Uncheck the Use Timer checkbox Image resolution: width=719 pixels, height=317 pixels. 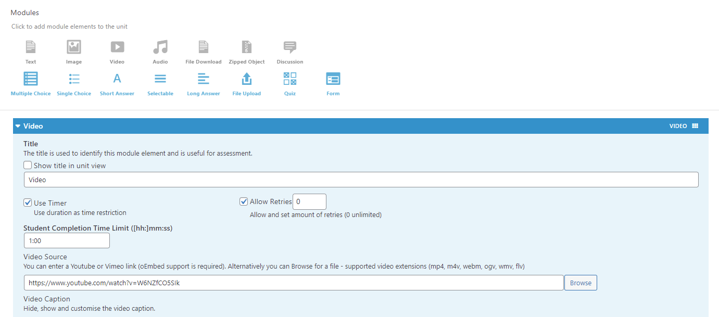point(28,202)
